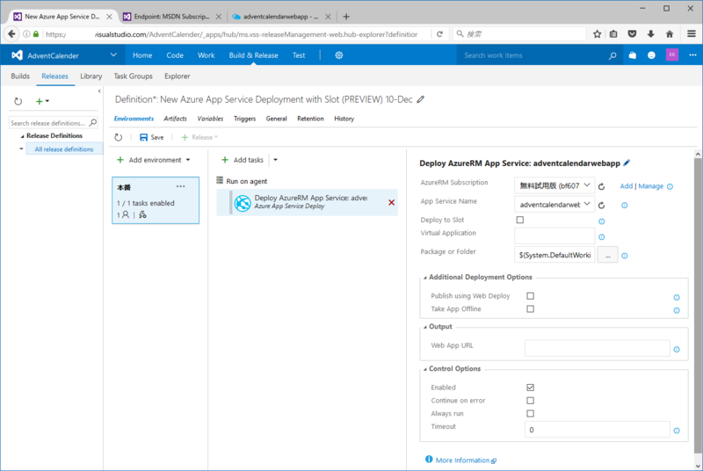Open the new definition plus dropdown
Viewport: 703px width, 471px height.
tap(42, 101)
